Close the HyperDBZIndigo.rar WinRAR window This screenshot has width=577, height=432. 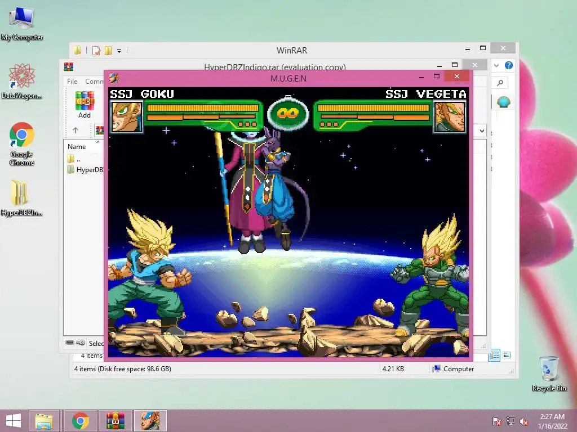(x=474, y=65)
